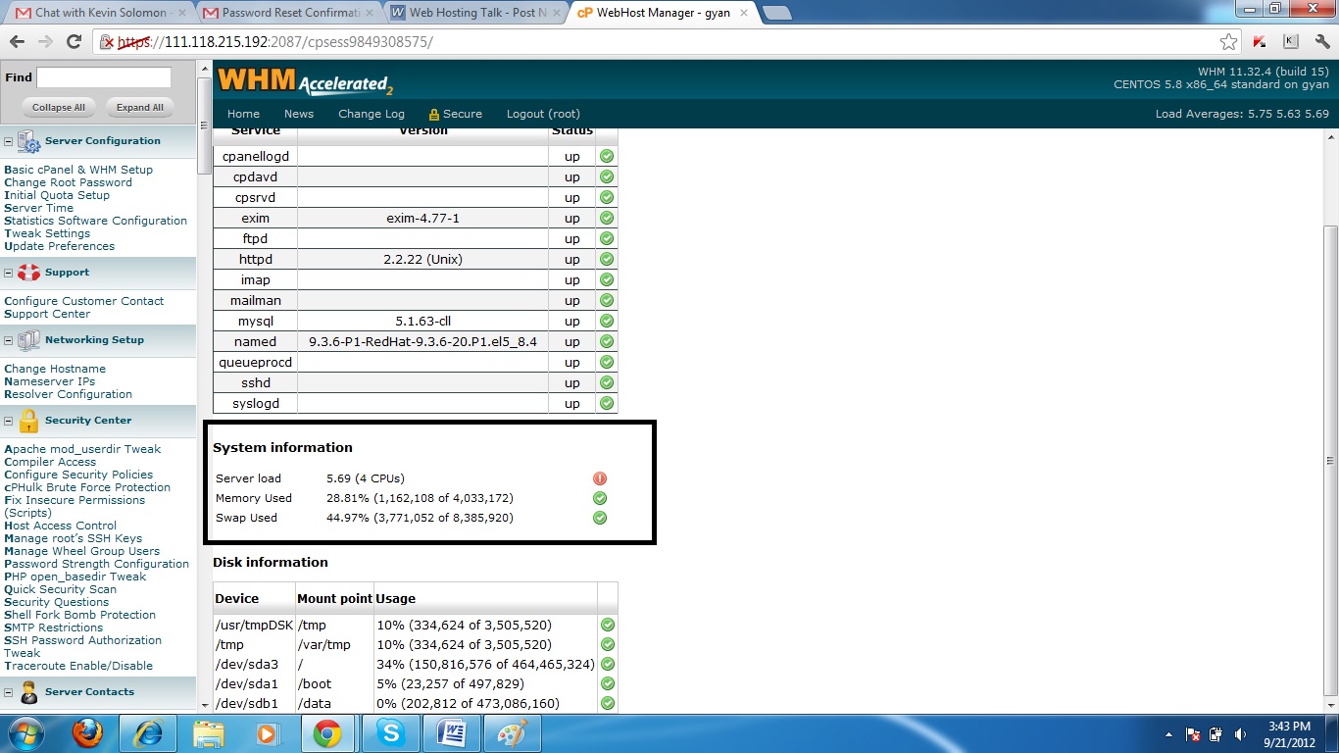Click the Server Contacts person icon
This screenshot has height=753, width=1339.
[x=28, y=692]
